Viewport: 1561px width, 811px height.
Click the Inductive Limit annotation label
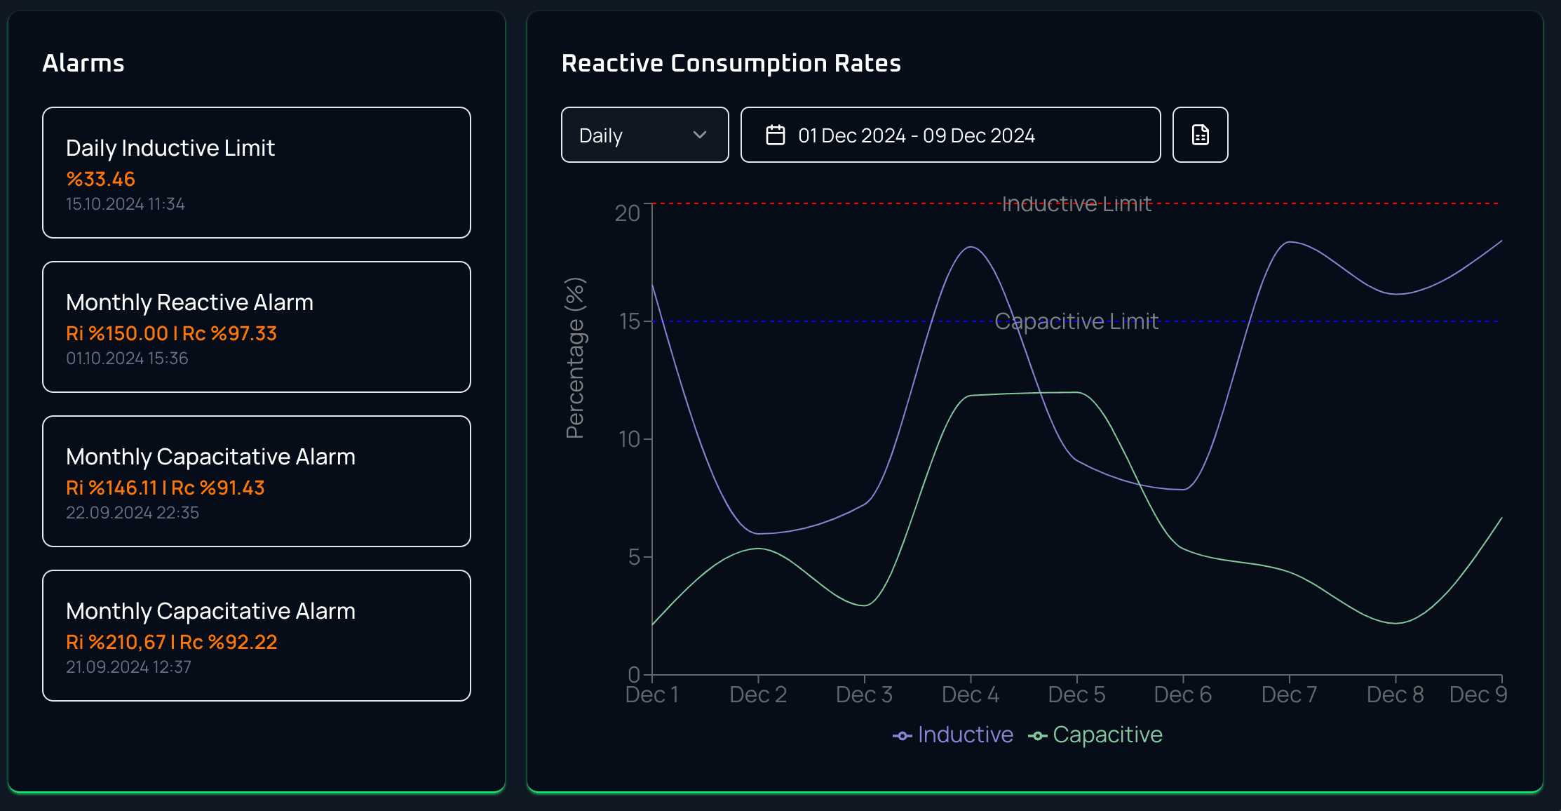tap(1076, 203)
